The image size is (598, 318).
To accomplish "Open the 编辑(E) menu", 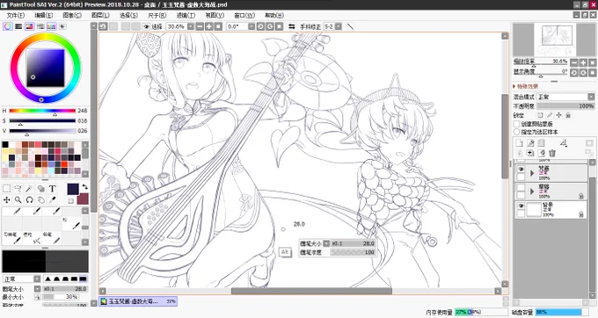I will coord(44,15).
